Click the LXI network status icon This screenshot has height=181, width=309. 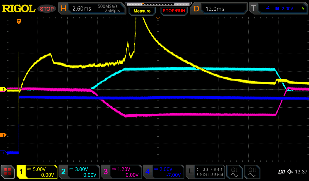click(281, 172)
